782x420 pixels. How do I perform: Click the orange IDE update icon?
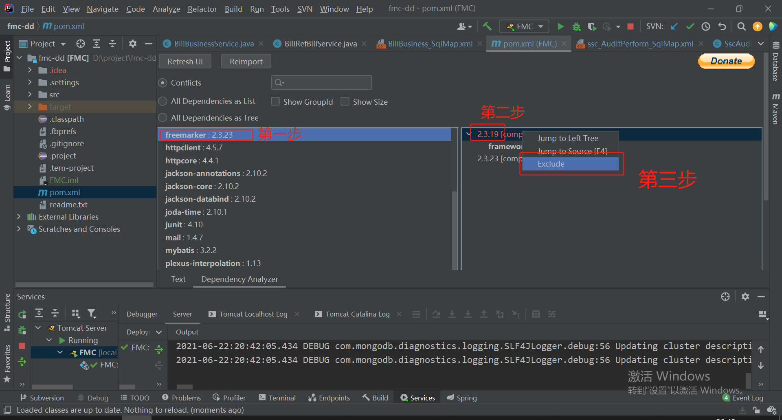(758, 26)
